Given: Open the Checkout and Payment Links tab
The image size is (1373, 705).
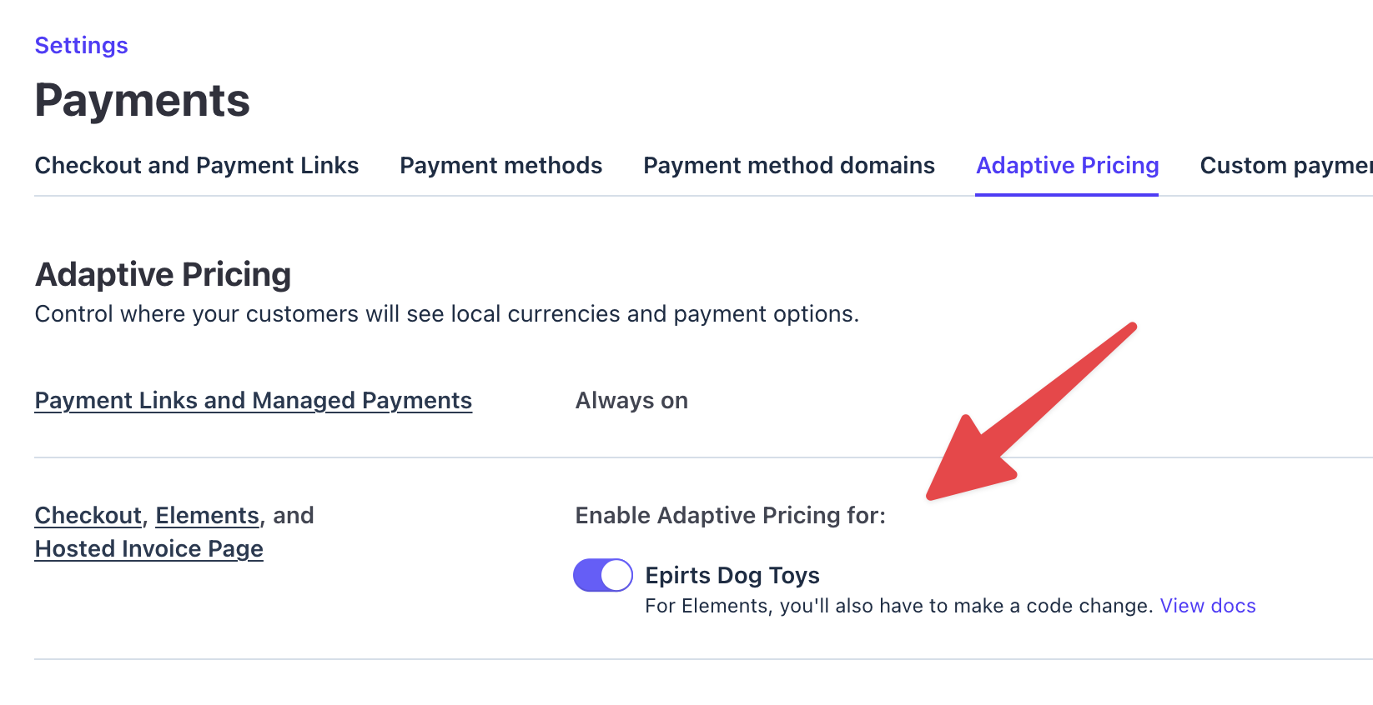Looking at the screenshot, I should tap(197, 165).
